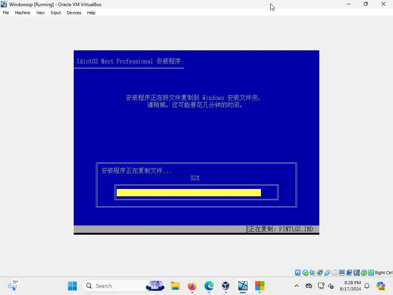Open the Input menu
The image size is (393, 295).
[56, 13]
